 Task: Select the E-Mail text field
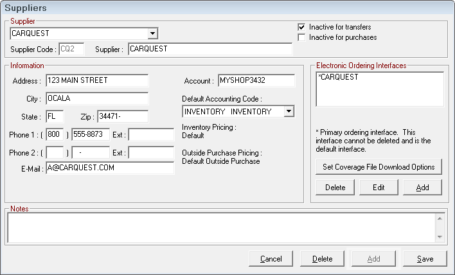pos(109,168)
